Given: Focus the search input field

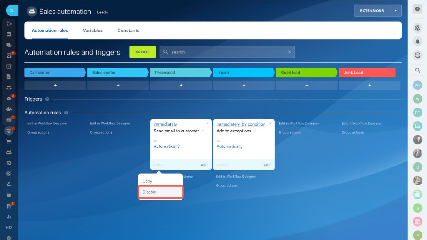Looking at the screenshot, I should click(227, 52).
